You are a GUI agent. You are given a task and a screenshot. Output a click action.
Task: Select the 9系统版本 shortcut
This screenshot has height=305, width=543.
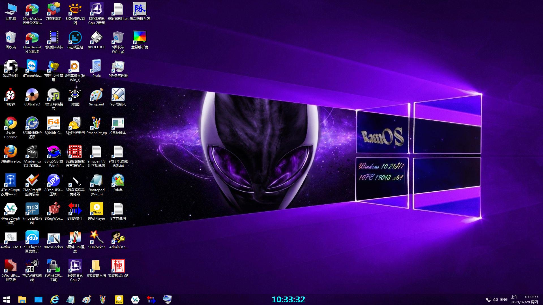click(x=118, y=126)
